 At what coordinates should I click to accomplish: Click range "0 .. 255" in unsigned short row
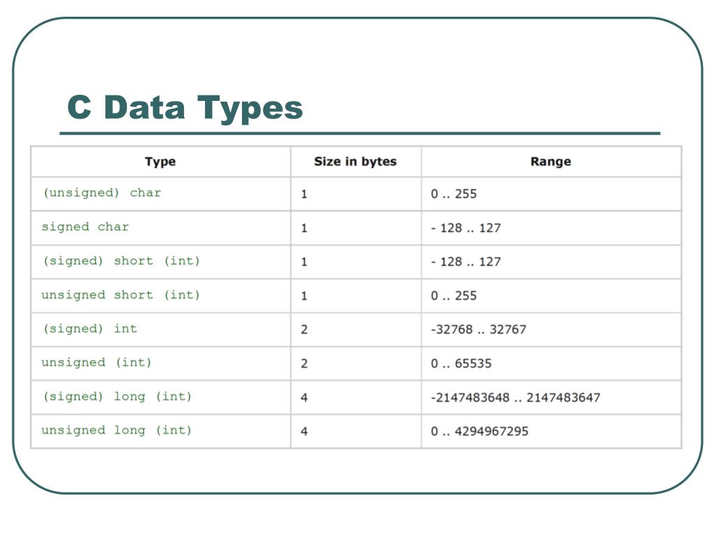(x=453, y=295)
